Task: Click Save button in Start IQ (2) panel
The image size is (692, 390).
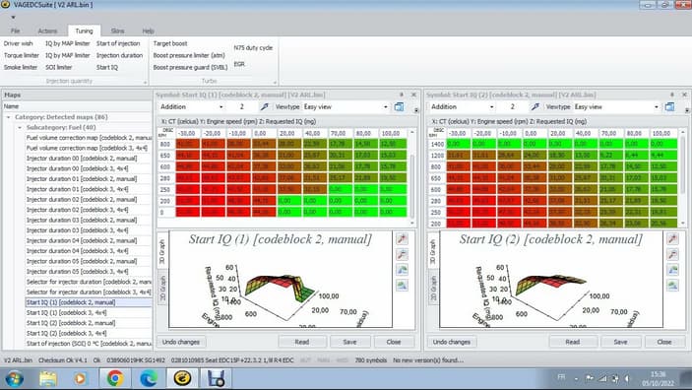Action: [x=620, y=342]
